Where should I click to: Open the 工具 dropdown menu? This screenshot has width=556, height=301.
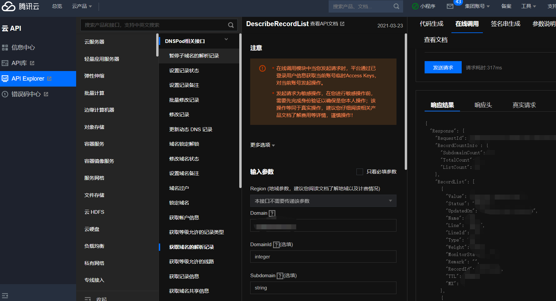pos(529,6)
